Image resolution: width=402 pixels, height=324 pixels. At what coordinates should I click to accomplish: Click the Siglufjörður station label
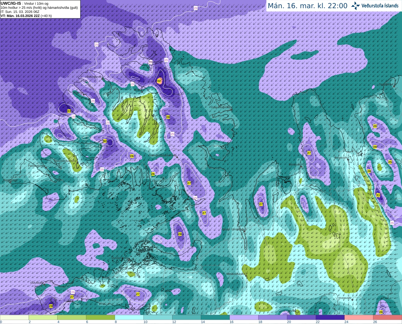click(386, 84)
